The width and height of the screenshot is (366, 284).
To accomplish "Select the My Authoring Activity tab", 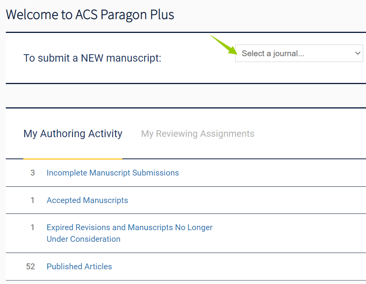I will point(73,134).
